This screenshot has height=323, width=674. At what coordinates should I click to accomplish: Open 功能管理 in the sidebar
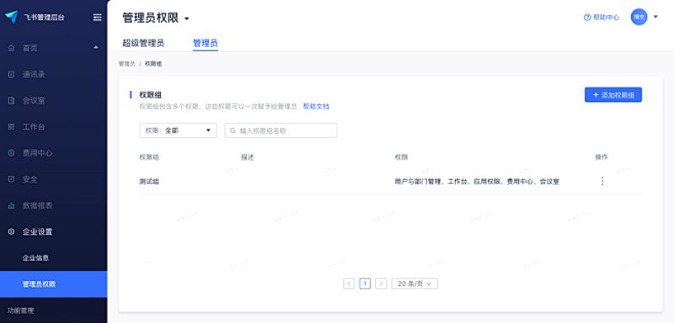click(x=20, y=310)
